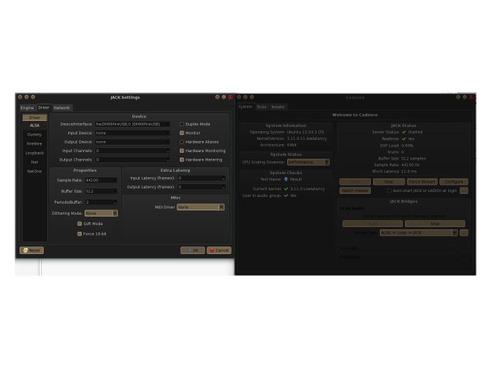Open the Input Device dropdown
The image size is (491, 368).
pos(133,133)
